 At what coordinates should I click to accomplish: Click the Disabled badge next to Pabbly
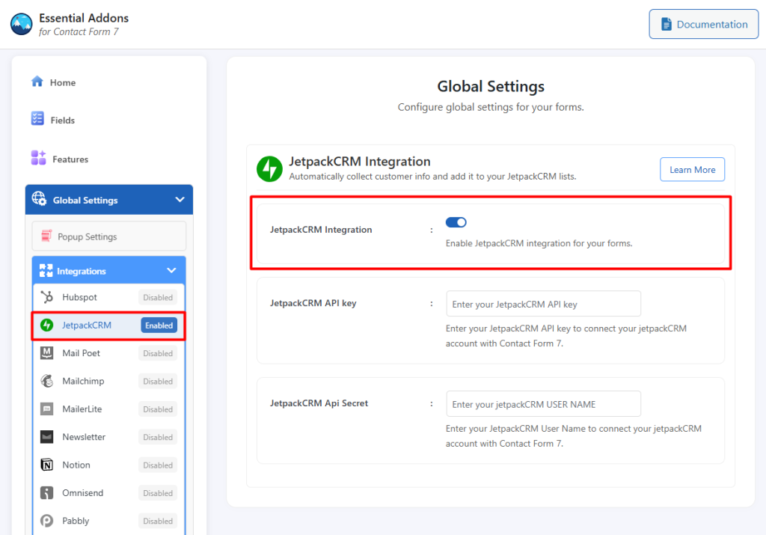[x=158, y=522]
